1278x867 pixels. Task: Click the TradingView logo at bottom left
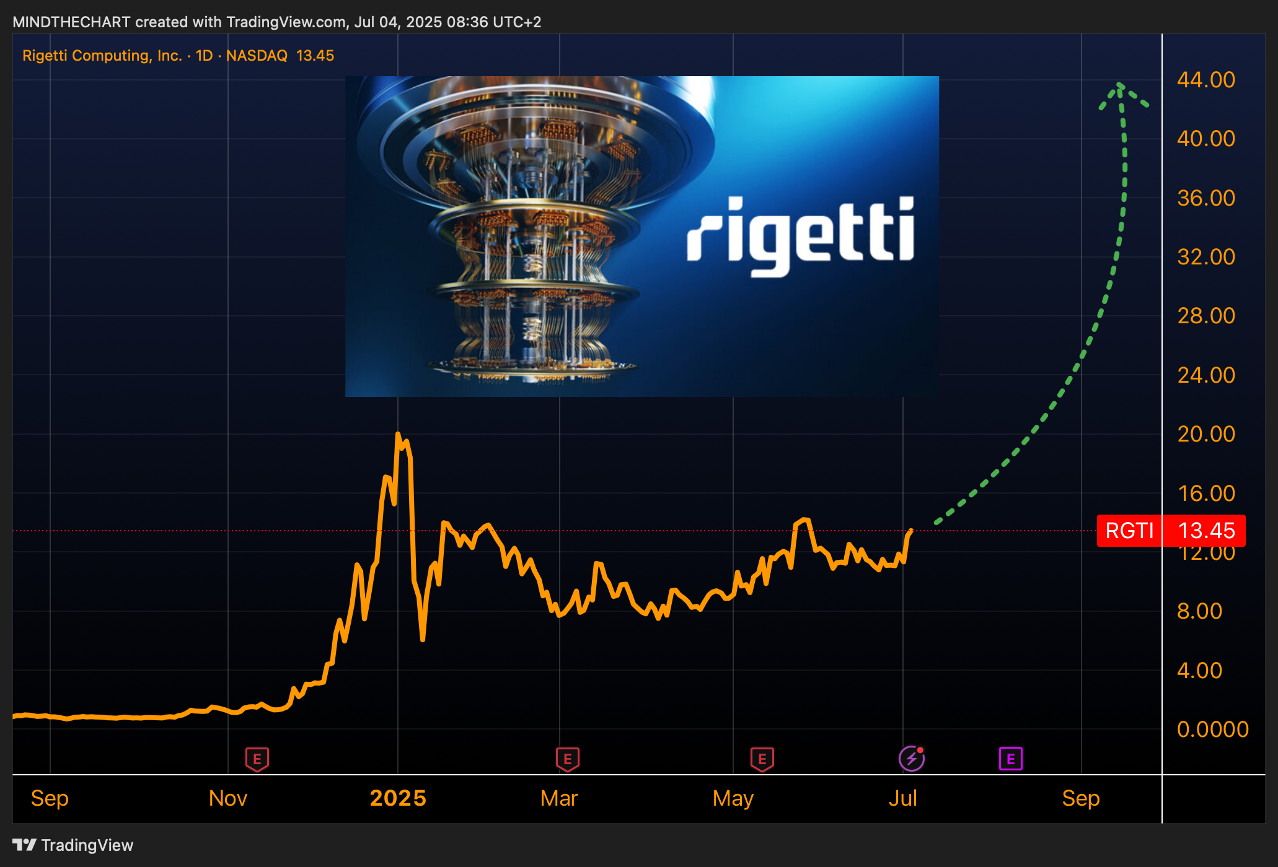coord(73,845)
